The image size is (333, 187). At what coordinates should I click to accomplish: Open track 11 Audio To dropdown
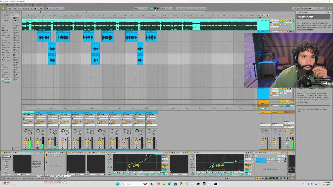pos(151,125)
